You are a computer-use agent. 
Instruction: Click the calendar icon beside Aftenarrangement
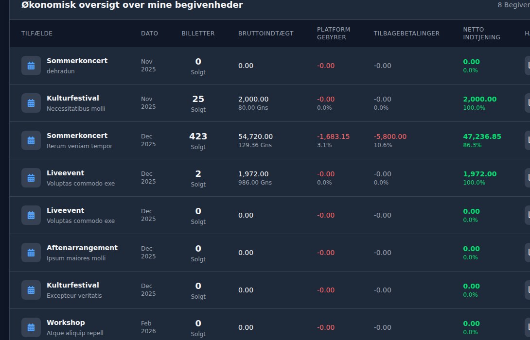31,253
